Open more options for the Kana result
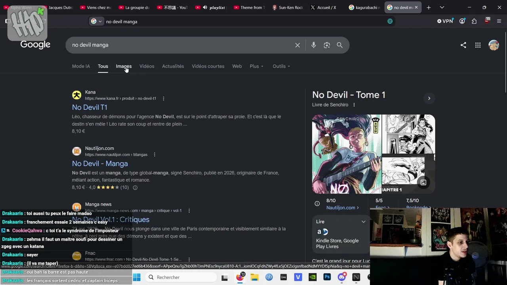Screen dimensions: 507x285 pos(163,99)
